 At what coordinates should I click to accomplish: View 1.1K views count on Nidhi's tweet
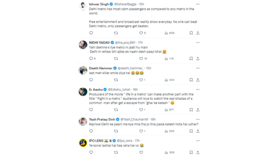(169, 59)
